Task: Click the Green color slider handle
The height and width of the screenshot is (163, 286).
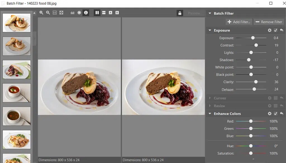Action: [x=251, y=128]
